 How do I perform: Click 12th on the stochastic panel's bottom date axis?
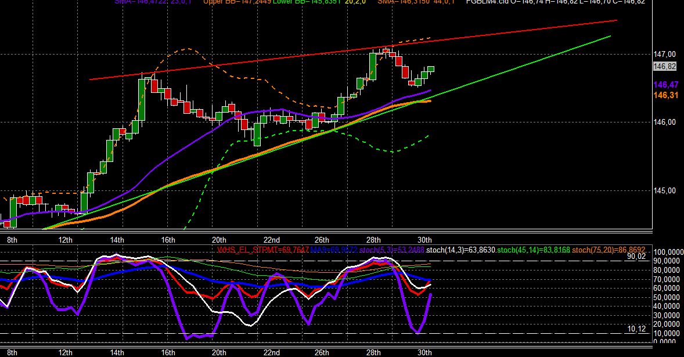click(66, 352)
